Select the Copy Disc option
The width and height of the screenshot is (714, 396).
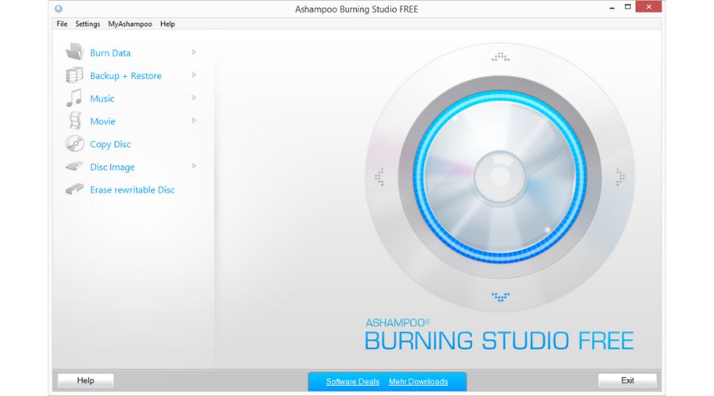[x=110, y=145]
